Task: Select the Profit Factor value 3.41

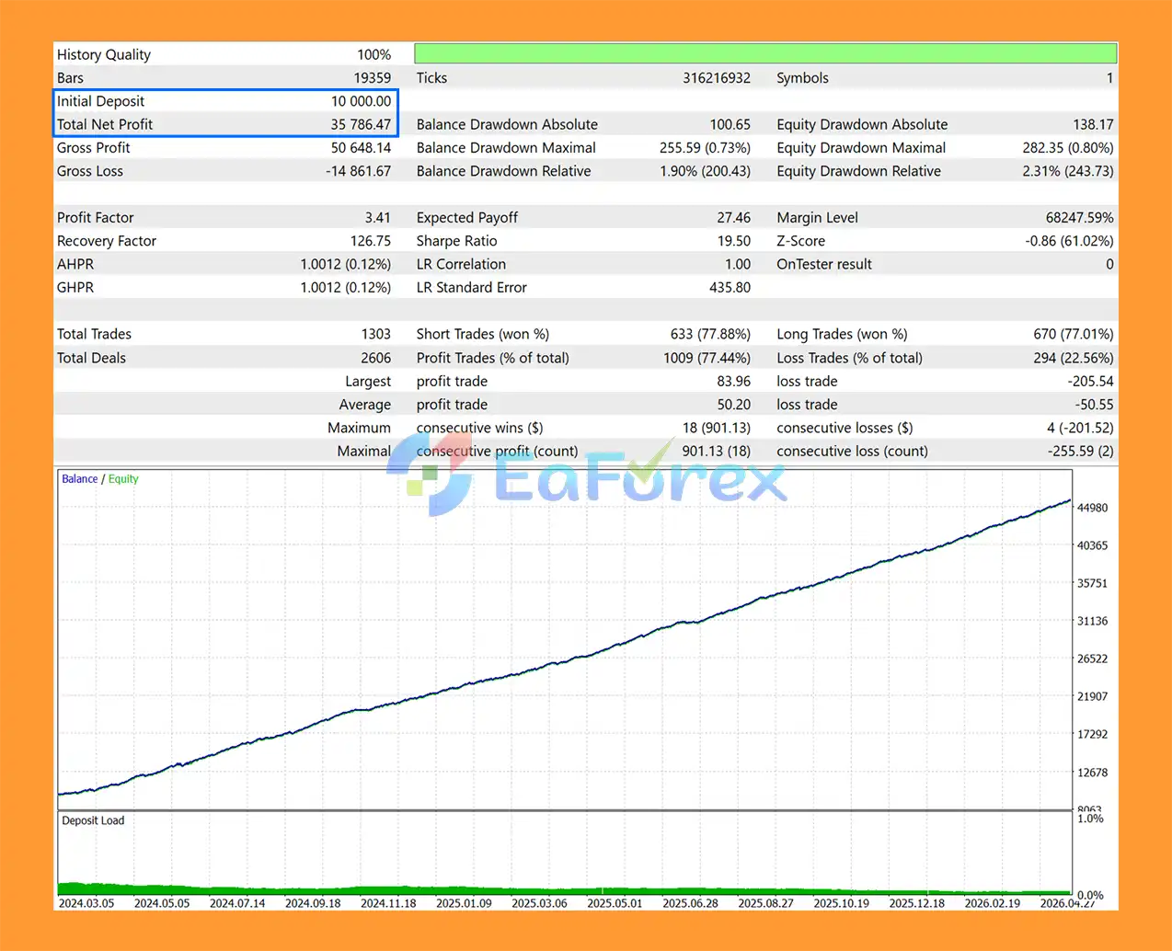Action: click(x=377, y=218)
